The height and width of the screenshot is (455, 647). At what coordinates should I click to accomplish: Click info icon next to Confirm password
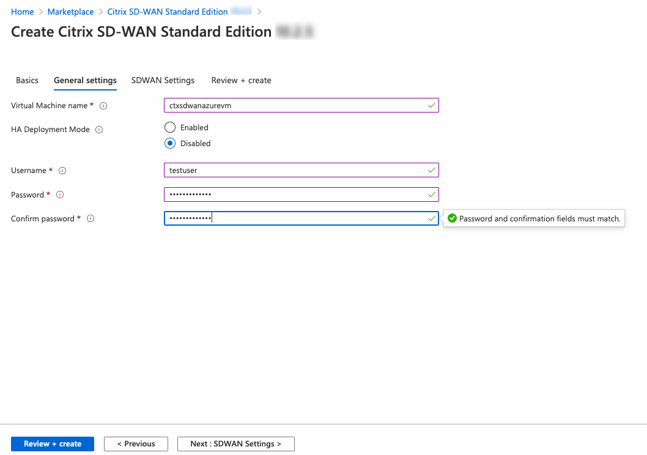click(91, 218)
